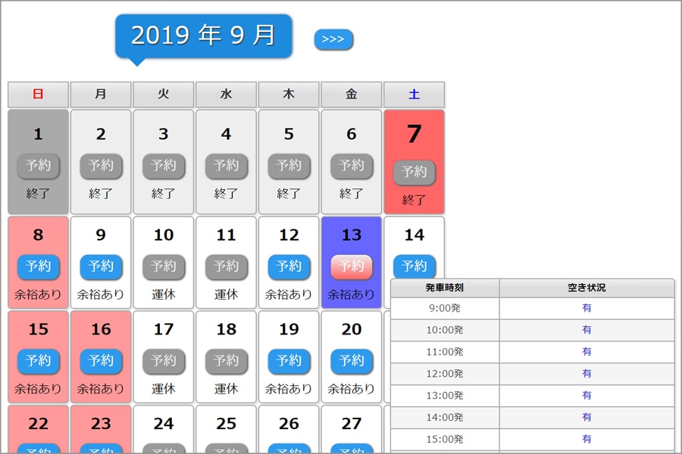The image size is (682, 454).
Task: Click the 空き状況 column header
Action: click(x=587, y=288)
